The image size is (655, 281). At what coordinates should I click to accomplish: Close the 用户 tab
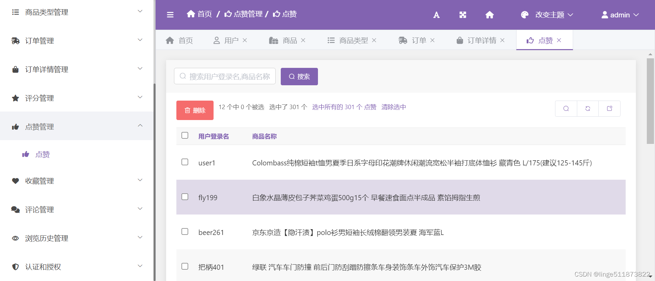[x=245, y=40]
